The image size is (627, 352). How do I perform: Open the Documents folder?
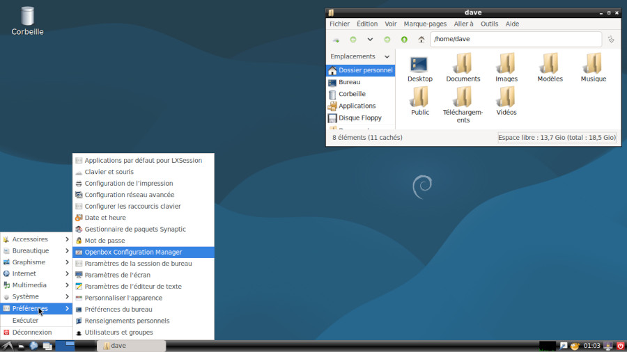[x=463, y=68]
